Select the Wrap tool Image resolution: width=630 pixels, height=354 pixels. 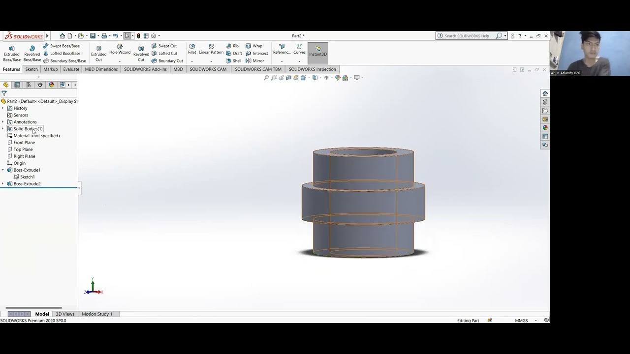click(x=254, y=46)
